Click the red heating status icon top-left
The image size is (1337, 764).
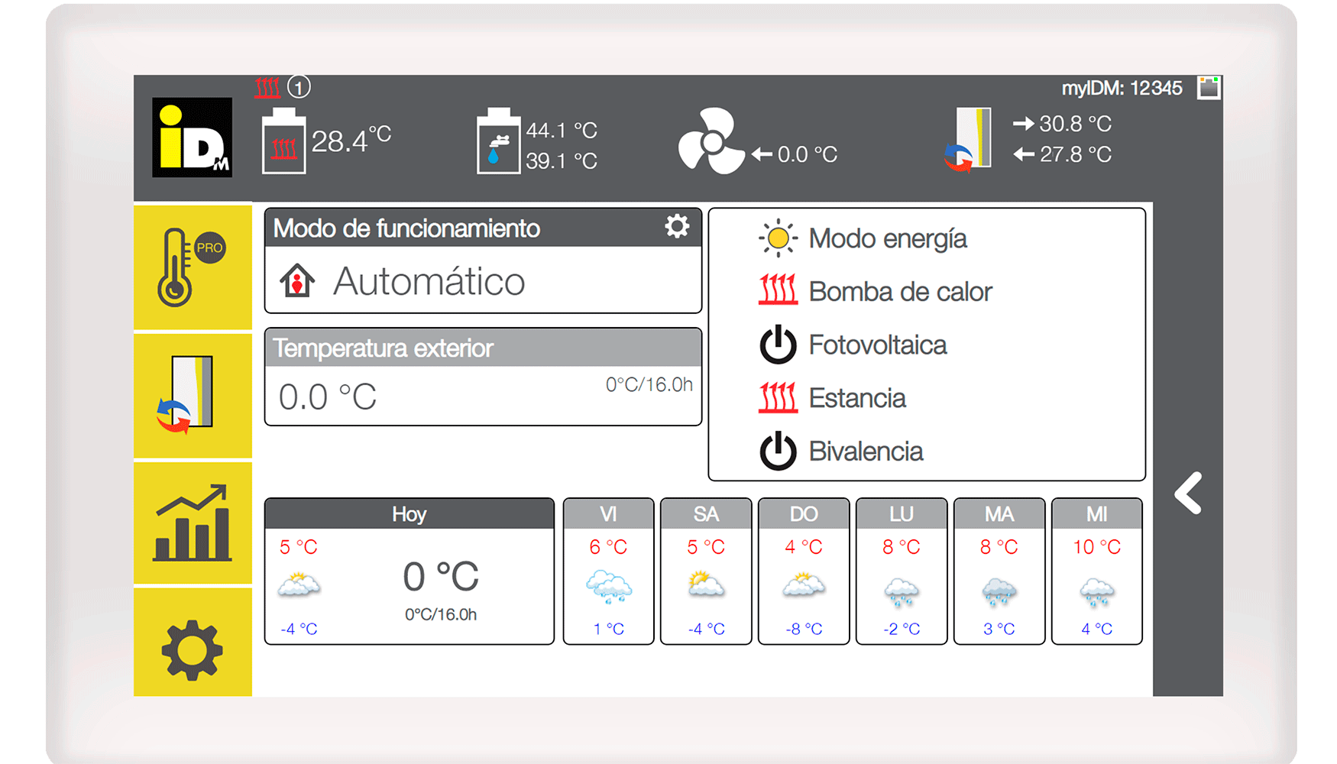click(267, 87)
